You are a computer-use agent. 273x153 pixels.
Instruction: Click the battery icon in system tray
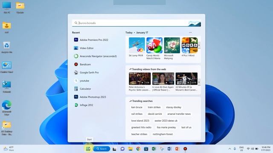coord(257,149)
